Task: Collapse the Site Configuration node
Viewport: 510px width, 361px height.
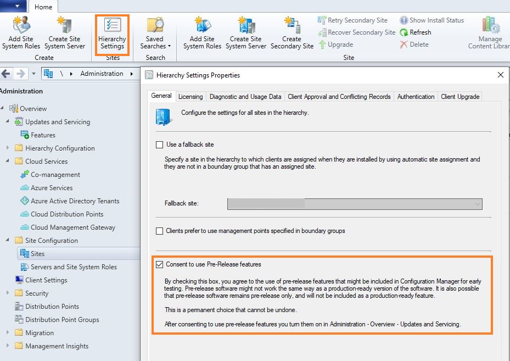Action: point(8,240)
